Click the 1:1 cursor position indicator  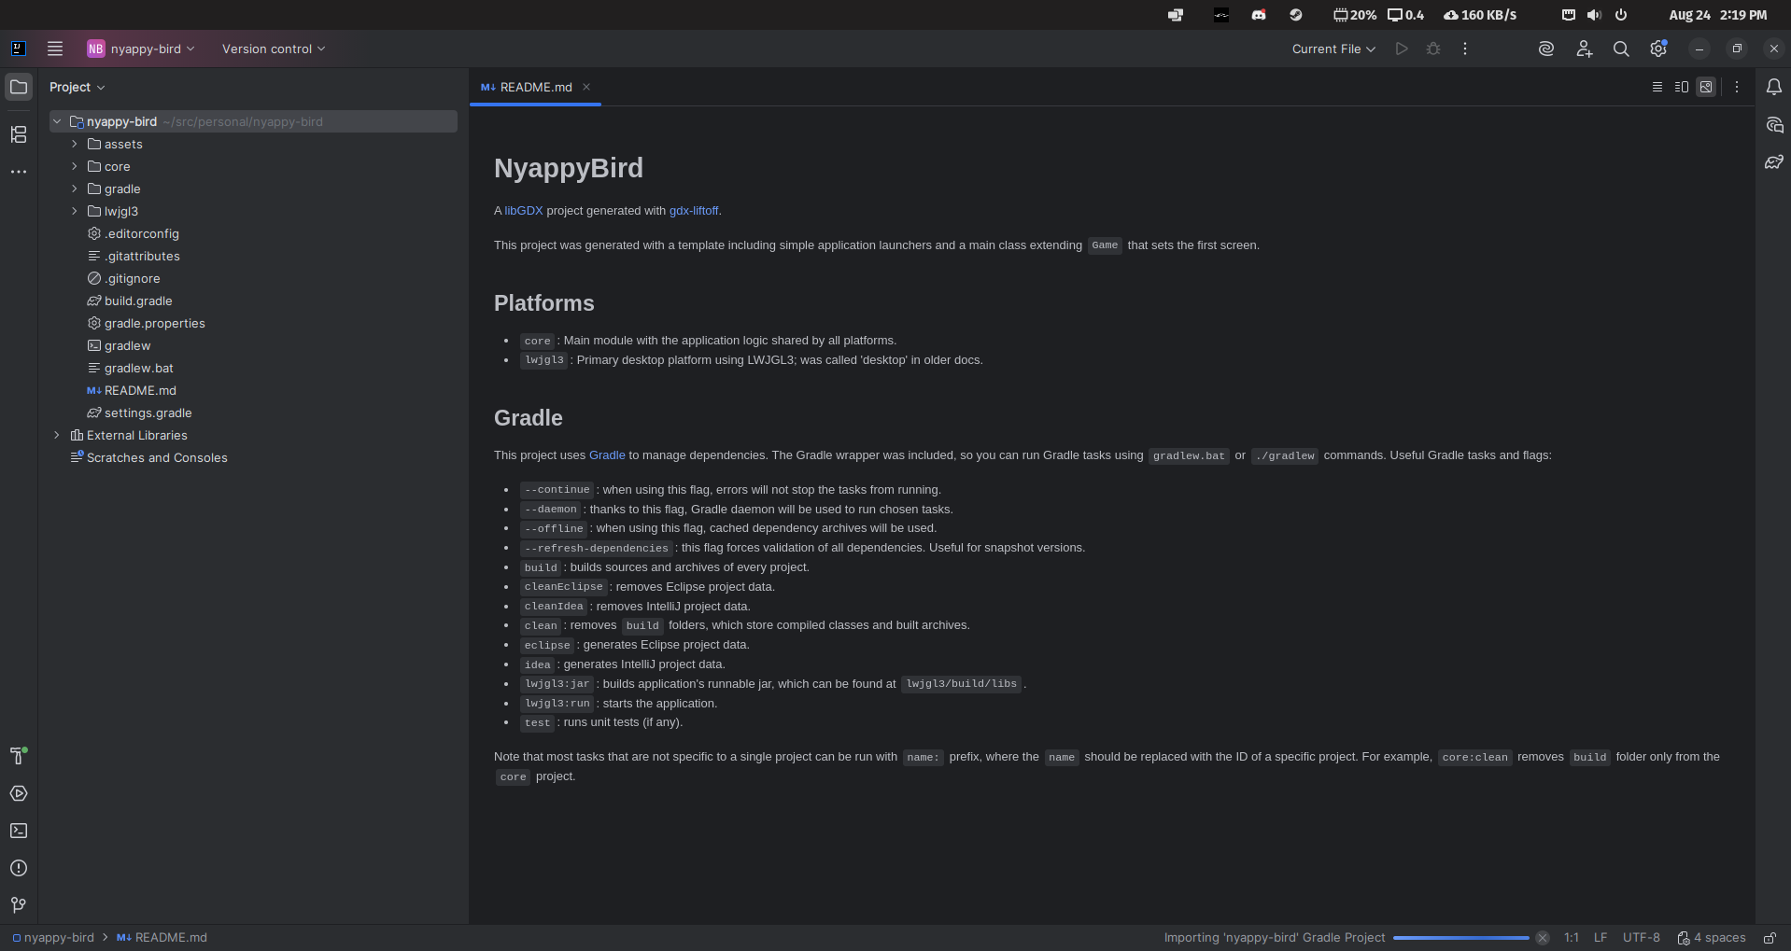pos(1572,938)
